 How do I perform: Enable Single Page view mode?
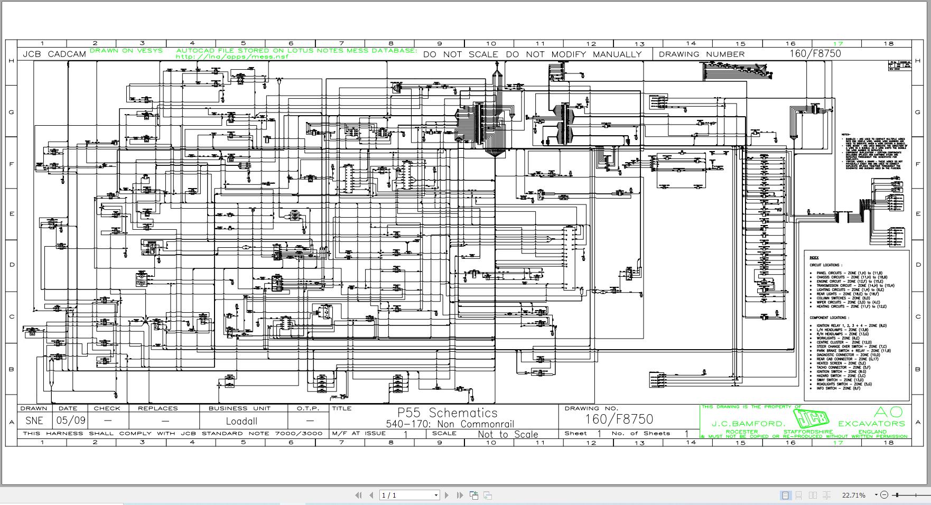[786, 495]
